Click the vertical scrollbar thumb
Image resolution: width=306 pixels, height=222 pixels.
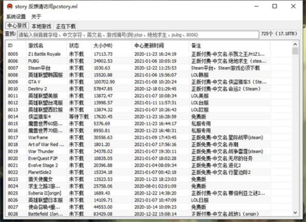[x=295, y=51]
